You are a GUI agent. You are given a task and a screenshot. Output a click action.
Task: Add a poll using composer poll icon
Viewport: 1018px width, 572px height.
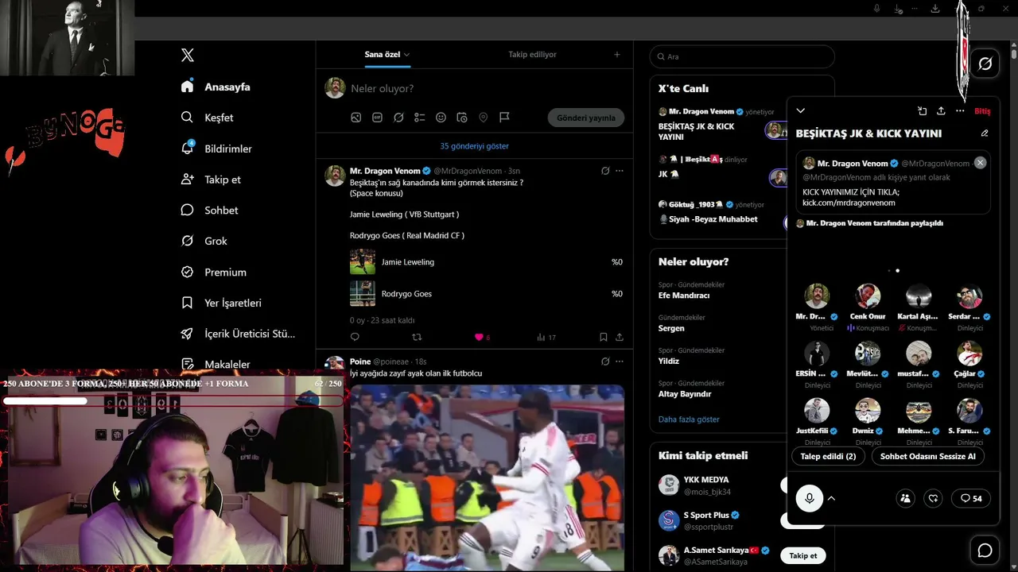(x=420, y=118)
